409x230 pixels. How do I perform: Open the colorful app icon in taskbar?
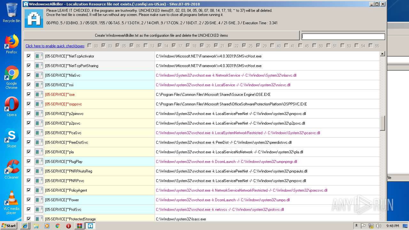point(79,226)
